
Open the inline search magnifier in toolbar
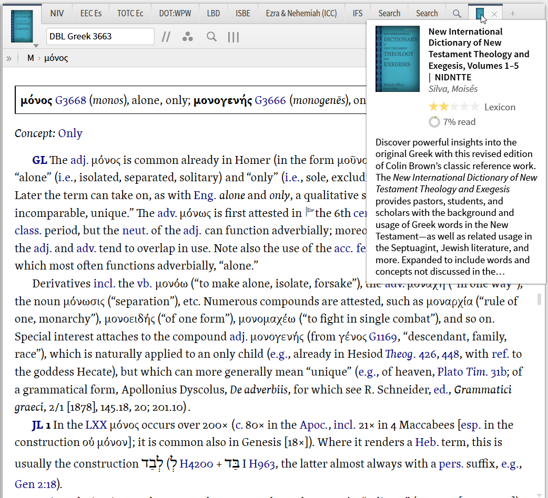click(211, 37)
